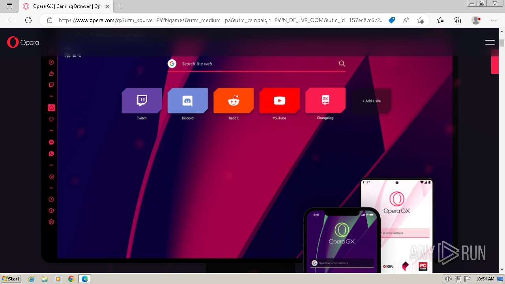Click the address bar URL
The width and height of the screenshot is (505, 284).
(x=221, y=20)
